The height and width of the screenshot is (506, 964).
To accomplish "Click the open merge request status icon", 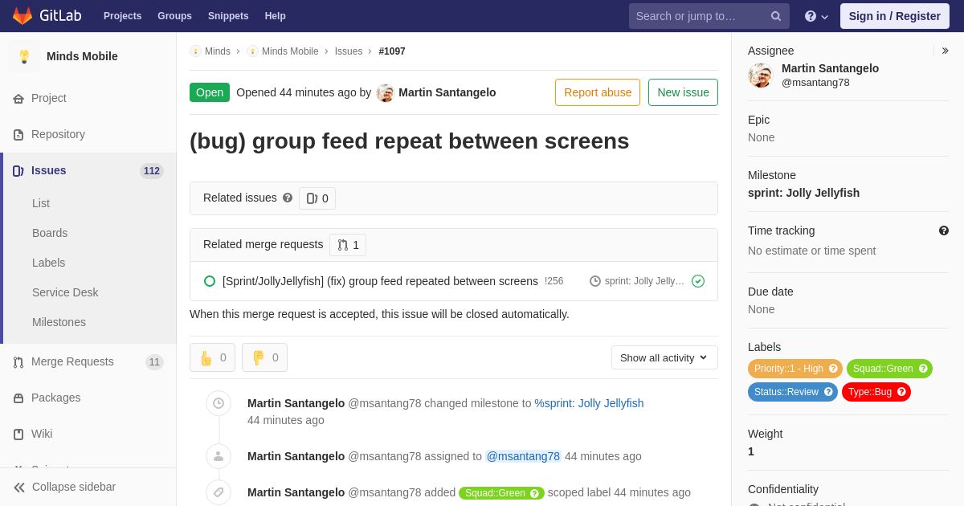I will [210, 281].
